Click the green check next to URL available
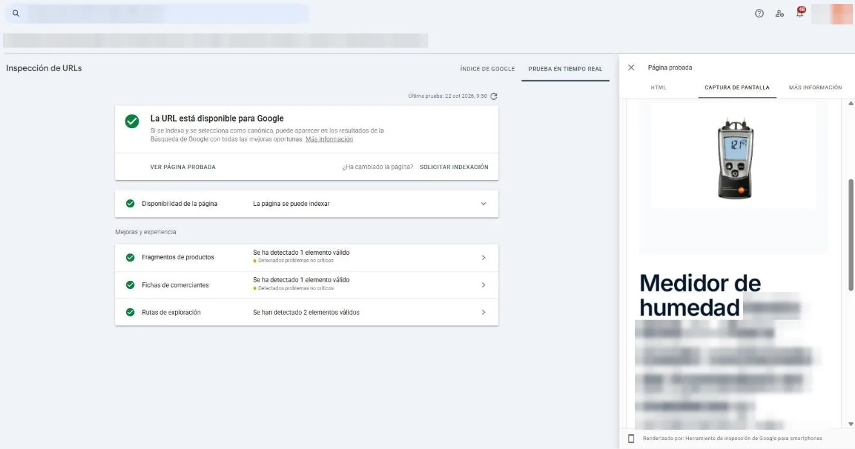 click(132, 122)
